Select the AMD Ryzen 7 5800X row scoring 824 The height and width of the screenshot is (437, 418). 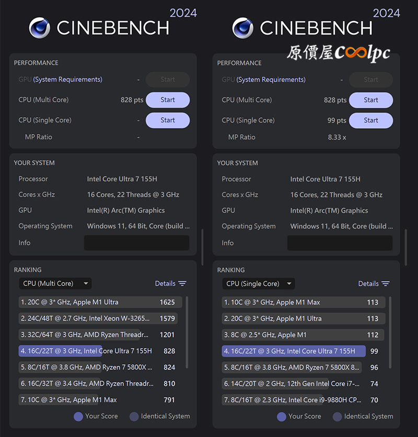click(x=97, y=367)
